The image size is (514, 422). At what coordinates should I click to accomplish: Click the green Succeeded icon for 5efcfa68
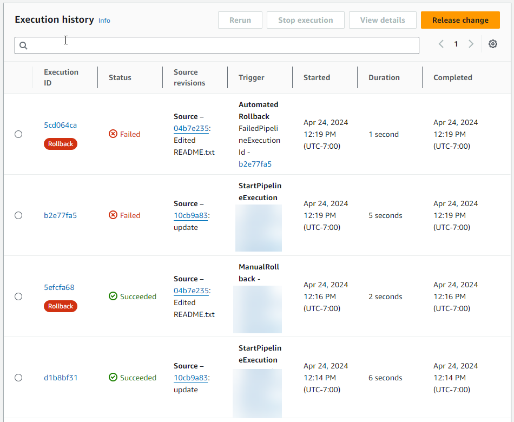[113, 296]
